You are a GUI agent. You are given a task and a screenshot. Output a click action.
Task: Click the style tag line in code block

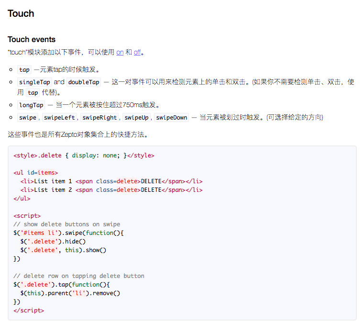pyautogui.click(x=84, y=155)
